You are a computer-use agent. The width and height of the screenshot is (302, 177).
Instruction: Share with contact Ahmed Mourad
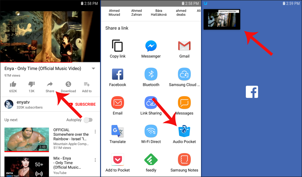click(x=114, y=13)
